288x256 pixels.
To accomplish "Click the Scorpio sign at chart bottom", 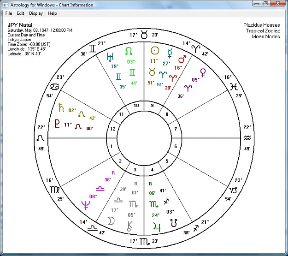I will click(x=144, y=242).
